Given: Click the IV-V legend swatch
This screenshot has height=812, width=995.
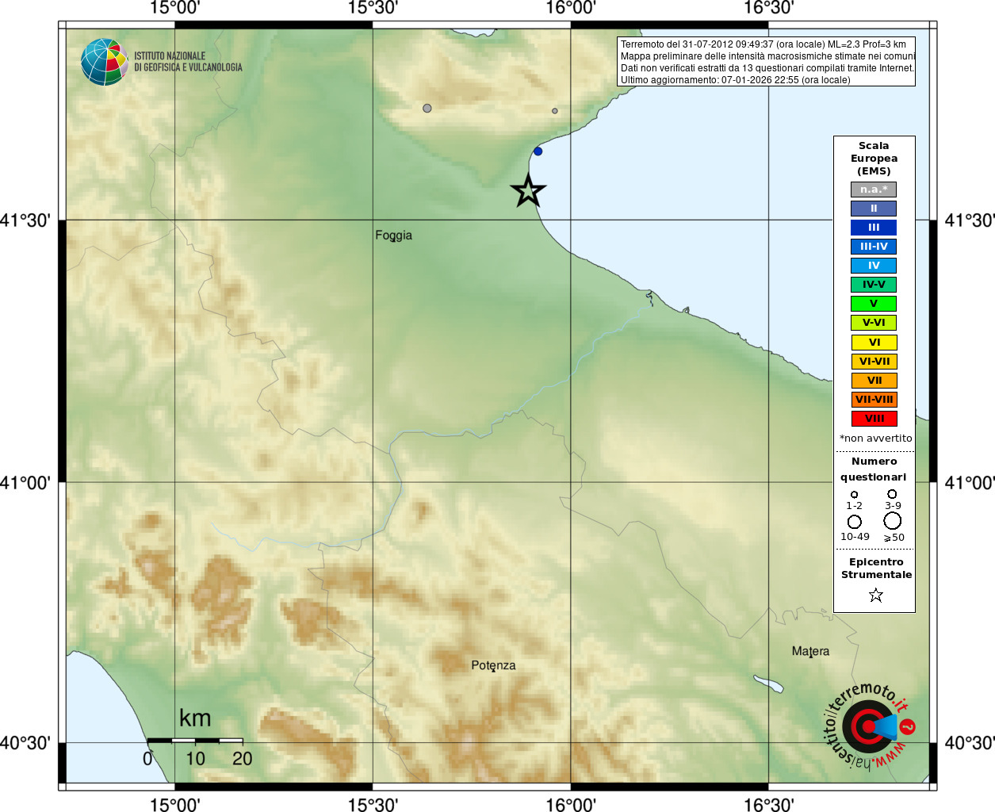Looking at the screenshot, I should click(874, 285).
